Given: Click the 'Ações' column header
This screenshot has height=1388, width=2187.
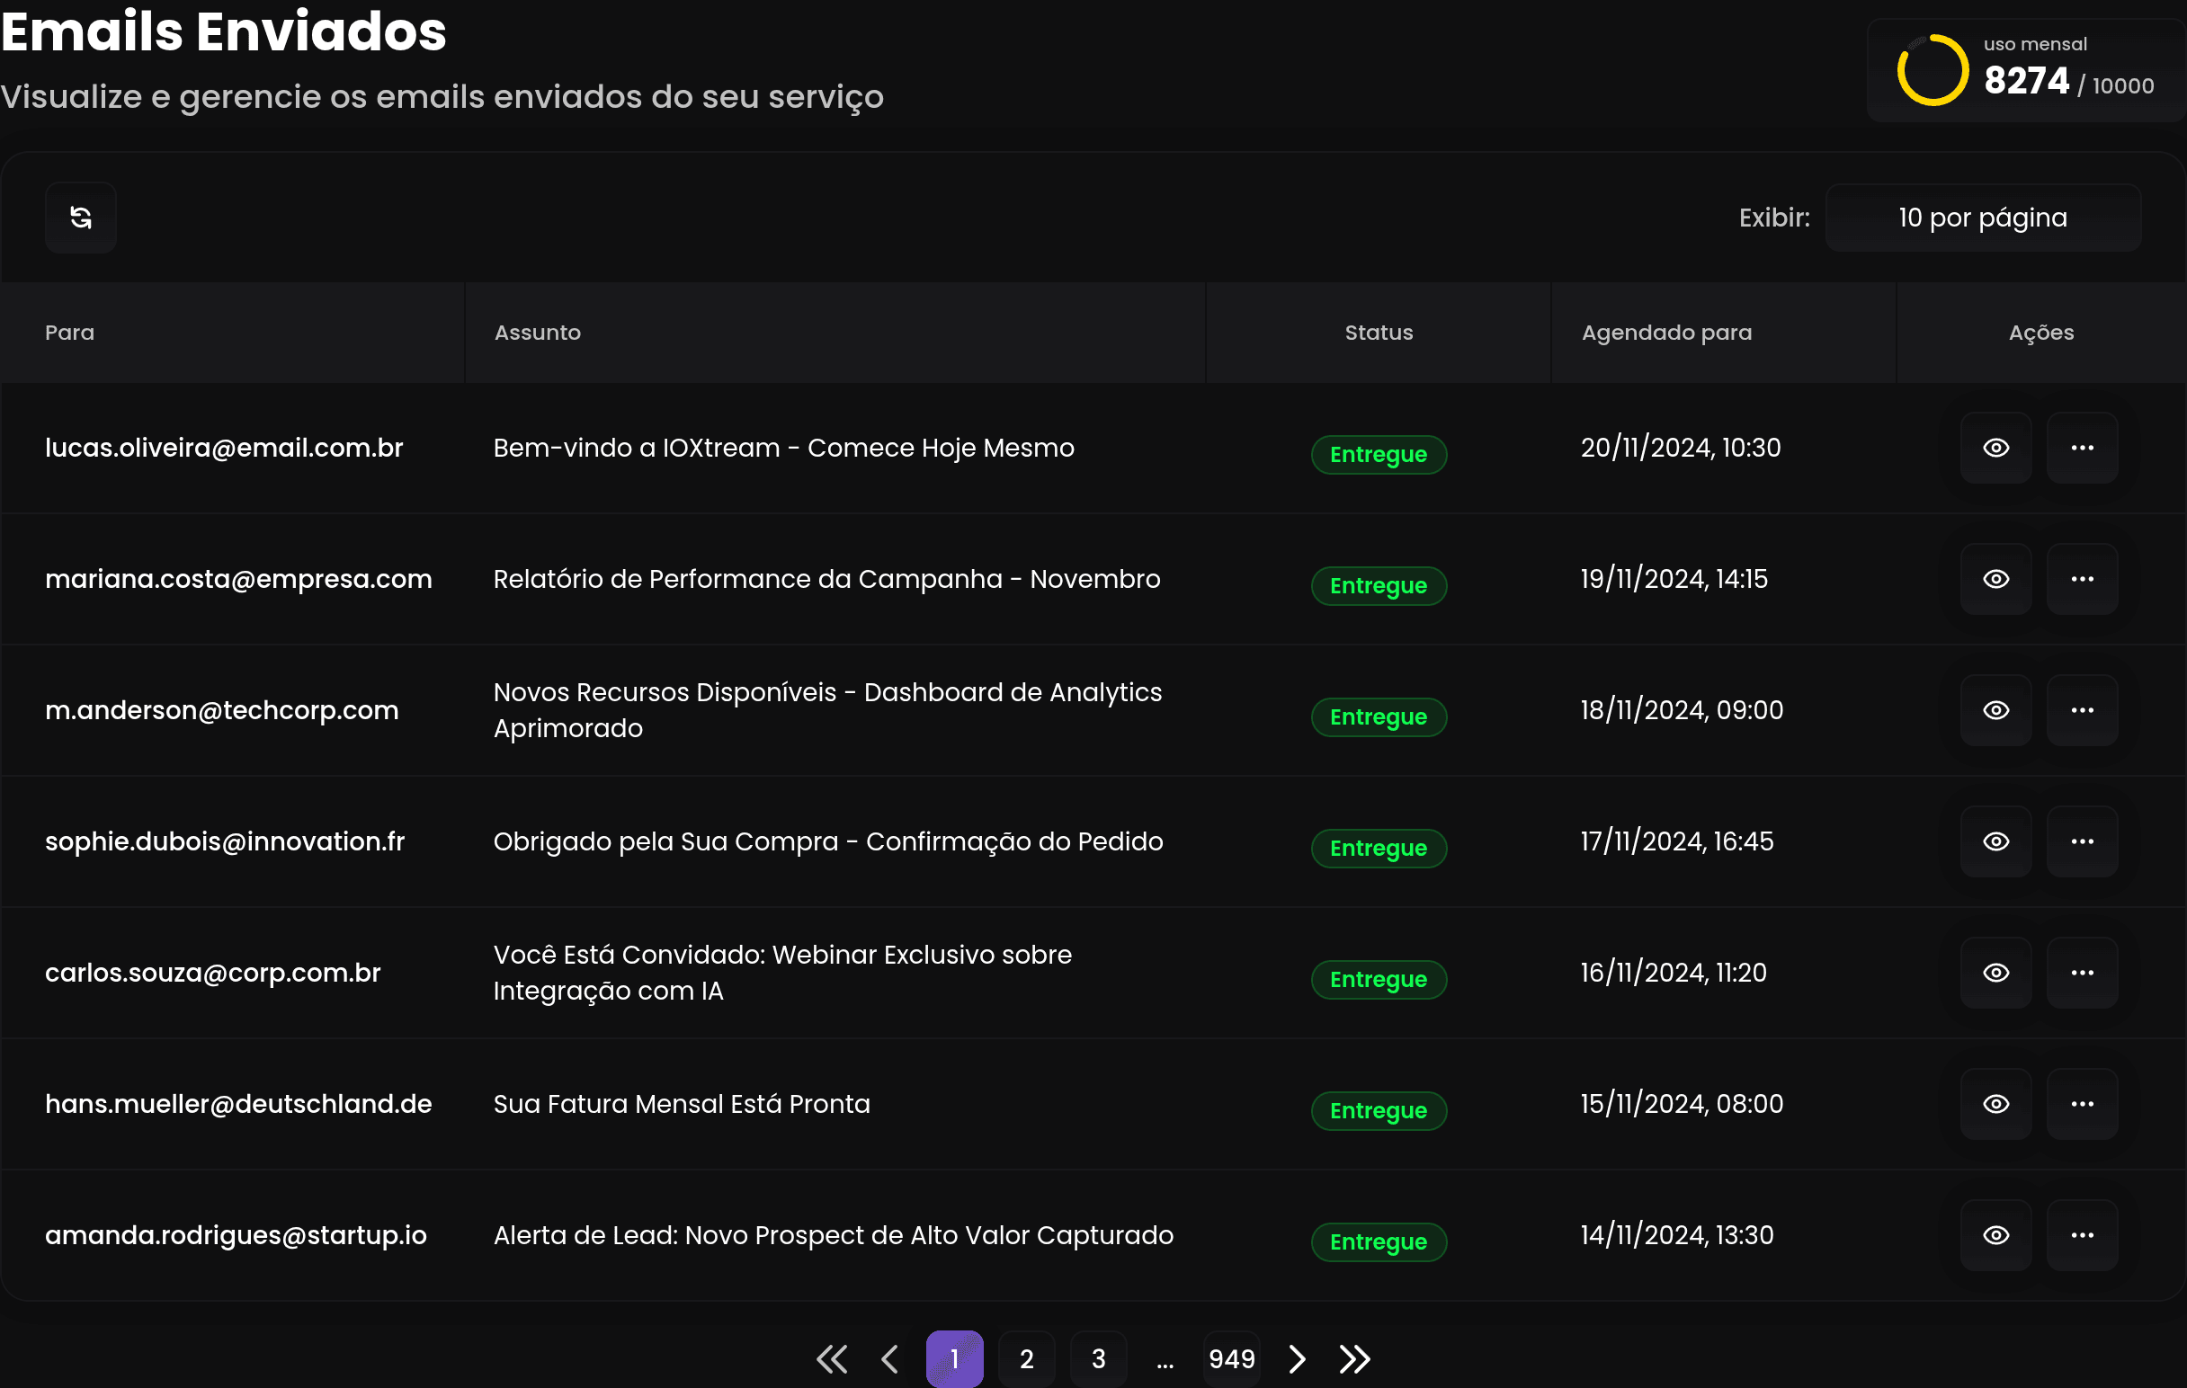Looking at the screenshot, I should point(2040,333).
